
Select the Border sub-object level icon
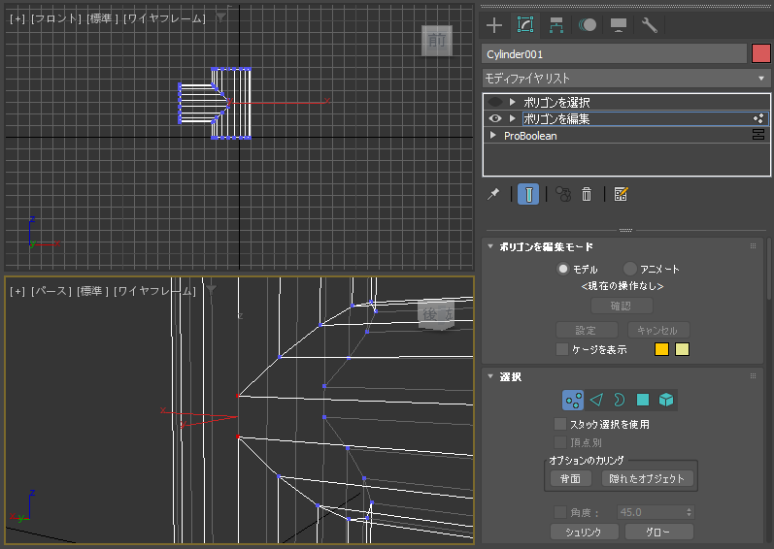[620, 400]
